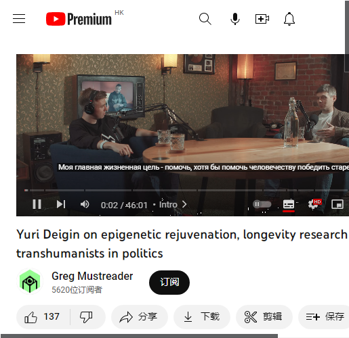Image resolution: width=349 pixels, height=338 pixels.
Task: Expand the Intro chapter list
Action: tap(173, 205)
